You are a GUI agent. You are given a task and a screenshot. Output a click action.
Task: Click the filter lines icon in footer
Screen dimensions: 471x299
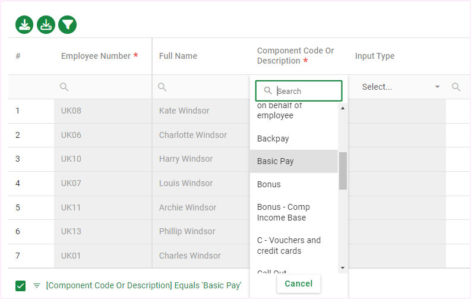37,285
